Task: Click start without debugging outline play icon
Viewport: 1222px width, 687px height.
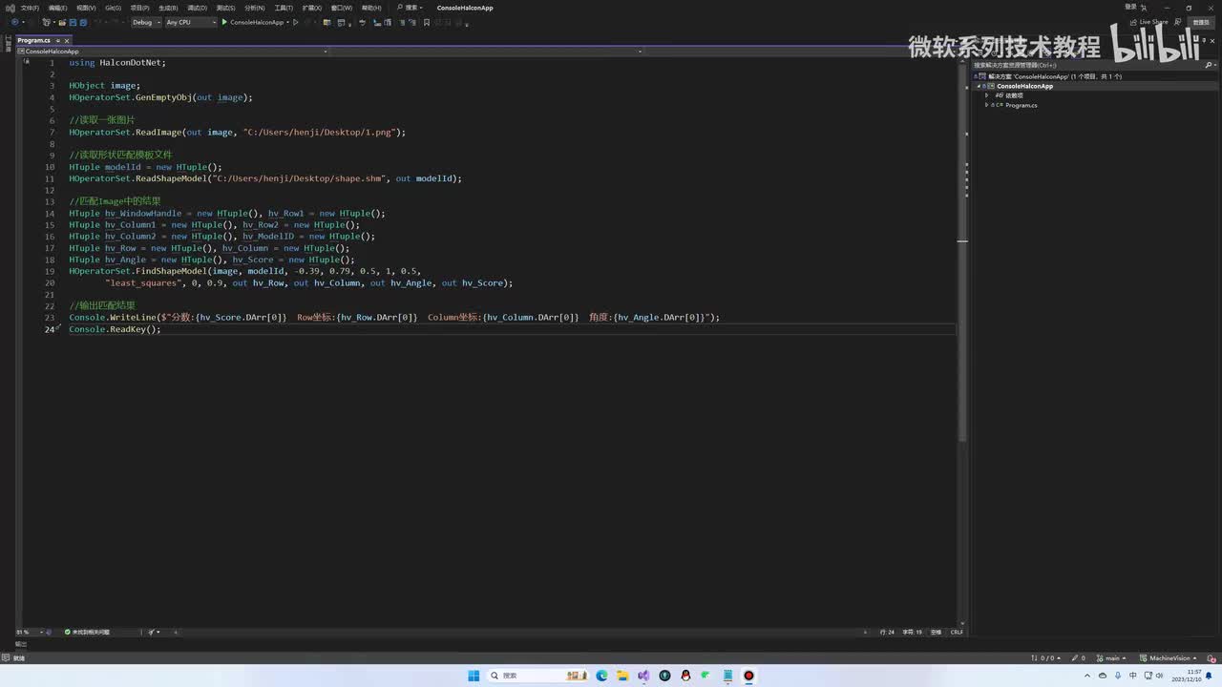Action: click(x=296, y=22)
